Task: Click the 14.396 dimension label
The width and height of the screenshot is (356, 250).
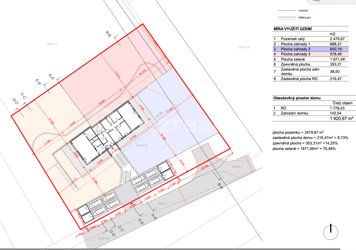Action: (163, 137)
